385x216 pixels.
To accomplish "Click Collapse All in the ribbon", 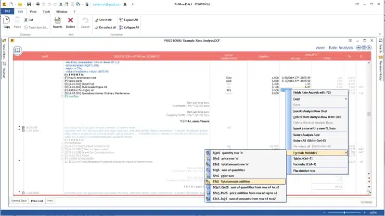I will point(129,27).
